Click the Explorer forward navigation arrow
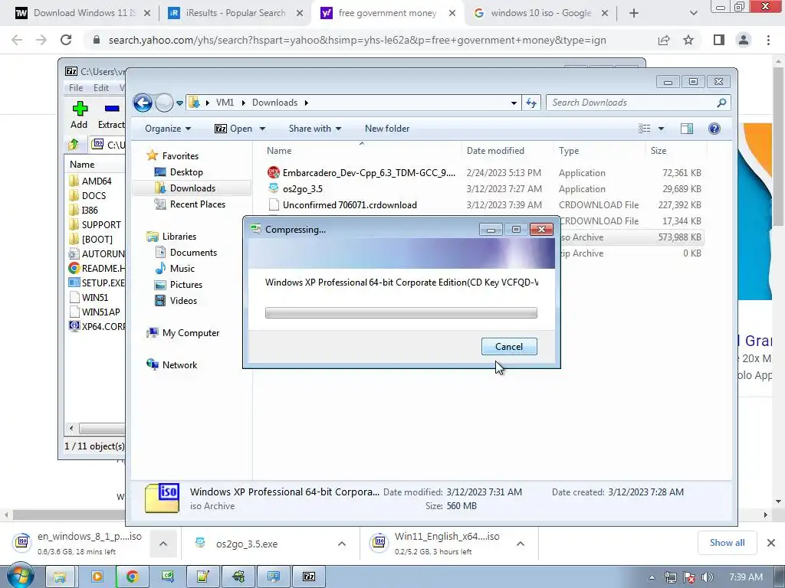The height and width of the screenshot is (588, 785). [164, 103]
